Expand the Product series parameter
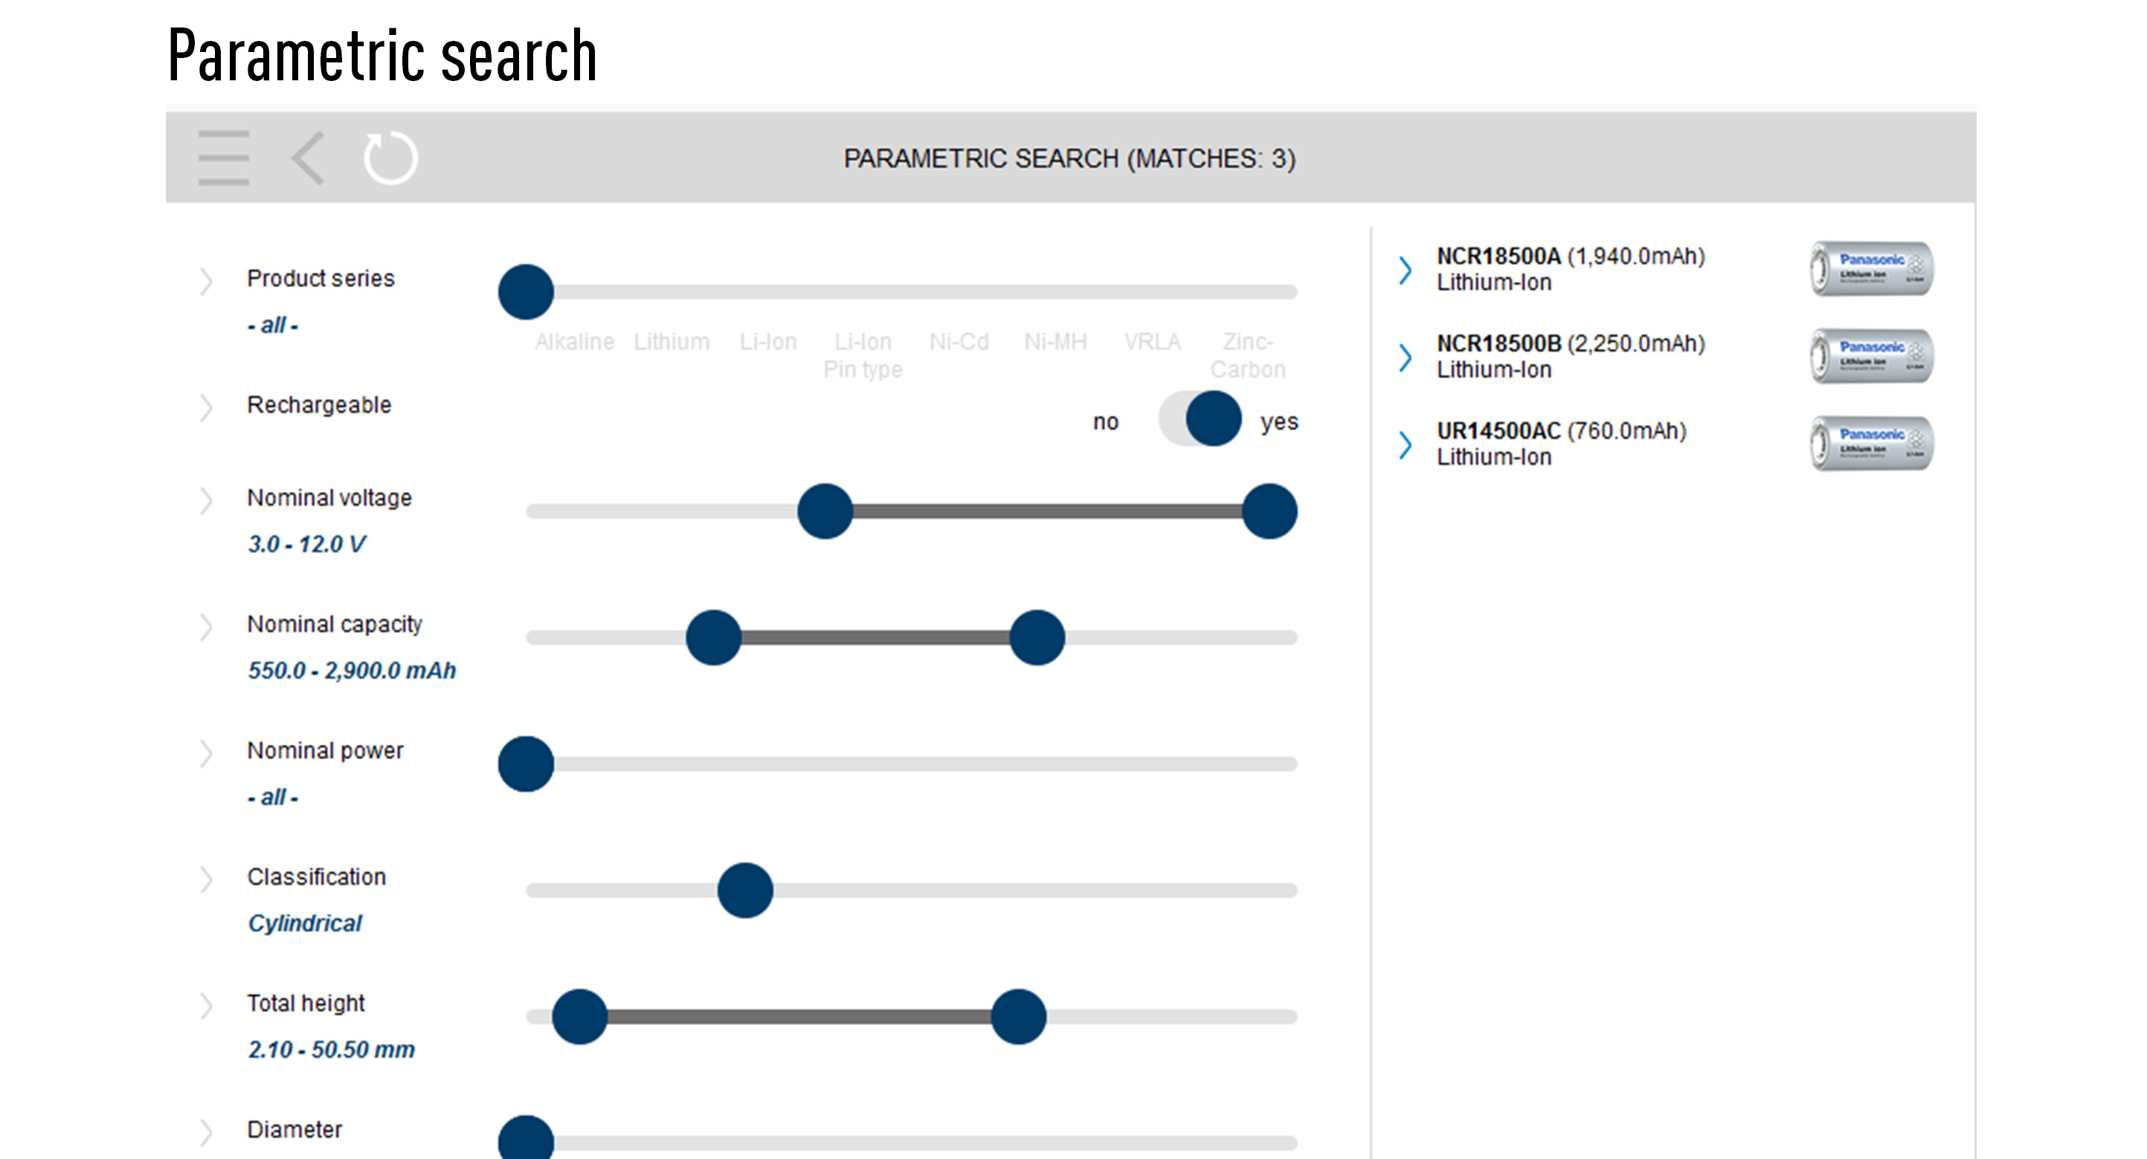This screenshot has width=2147, height=1159. pyautogui.click(x=206, y=281)
